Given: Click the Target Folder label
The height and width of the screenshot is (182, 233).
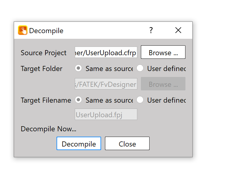Looking at the screenshot, I should point(42,69).
